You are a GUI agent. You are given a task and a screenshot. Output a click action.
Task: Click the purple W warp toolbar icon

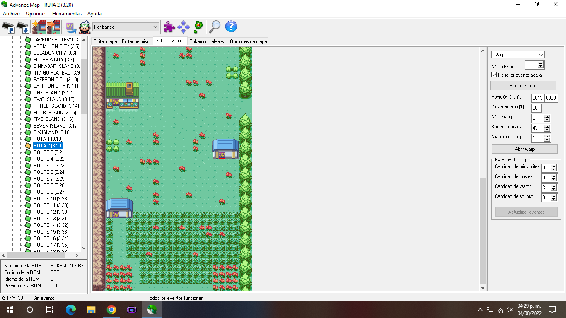click(x=71, y=27)
